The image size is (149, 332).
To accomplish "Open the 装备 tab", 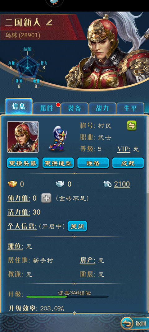I will 74,108.
